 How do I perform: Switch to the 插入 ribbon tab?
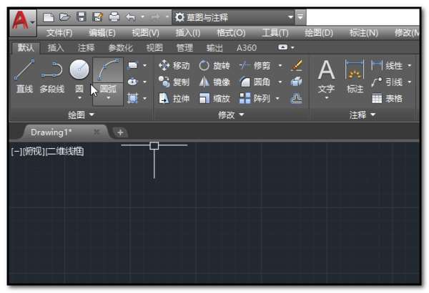coord(56,48)
